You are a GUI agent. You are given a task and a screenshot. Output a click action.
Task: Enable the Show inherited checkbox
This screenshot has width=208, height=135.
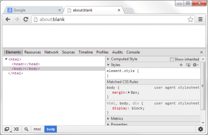pos(172,59)
